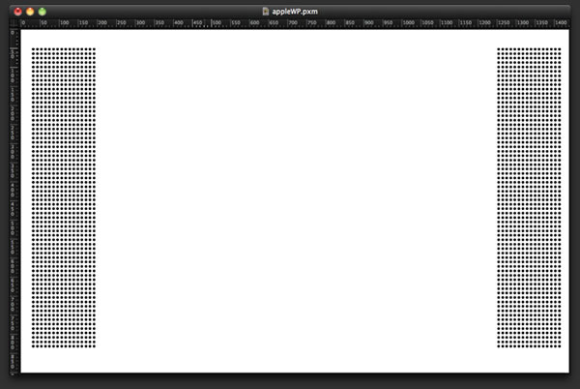Image resolution: width=580 pixels, height=389 pixels.
Task: Click the 700 mark on the horizontal ruler
Action: pos(293,23)
